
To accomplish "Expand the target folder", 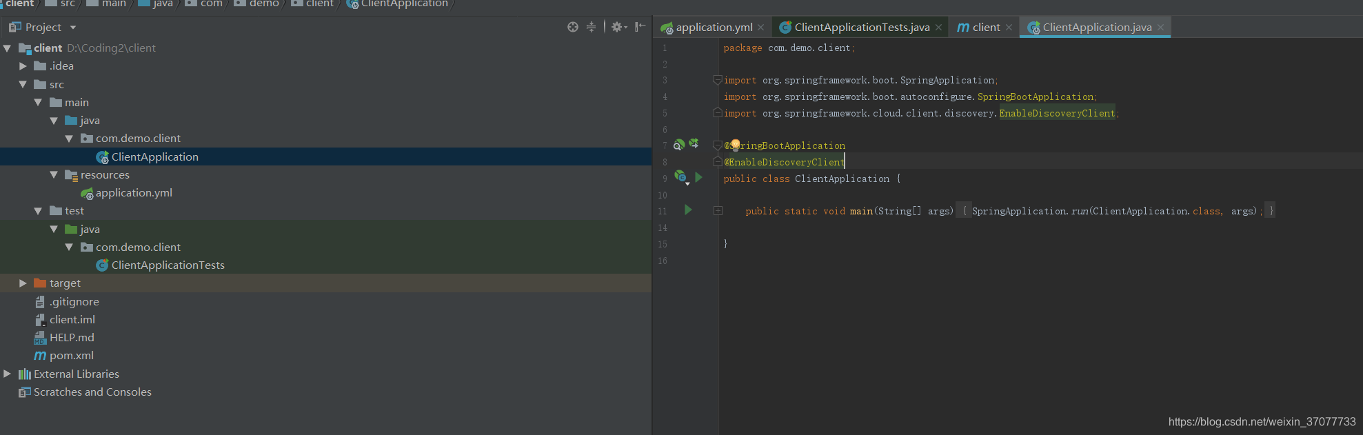I will (x=23, y=283).
